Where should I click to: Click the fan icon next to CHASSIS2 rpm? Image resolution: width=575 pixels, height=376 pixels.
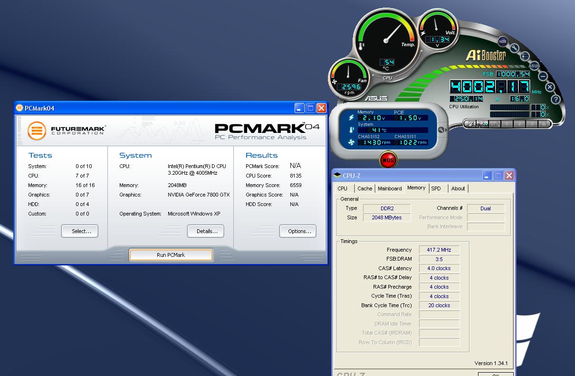pos(352,142)
